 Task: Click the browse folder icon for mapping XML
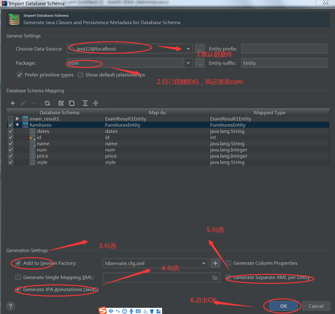[215, 277]
